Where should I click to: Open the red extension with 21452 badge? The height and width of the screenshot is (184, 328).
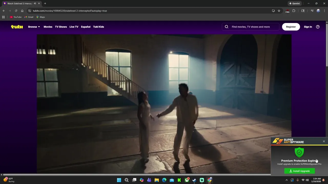click(287, 11)
